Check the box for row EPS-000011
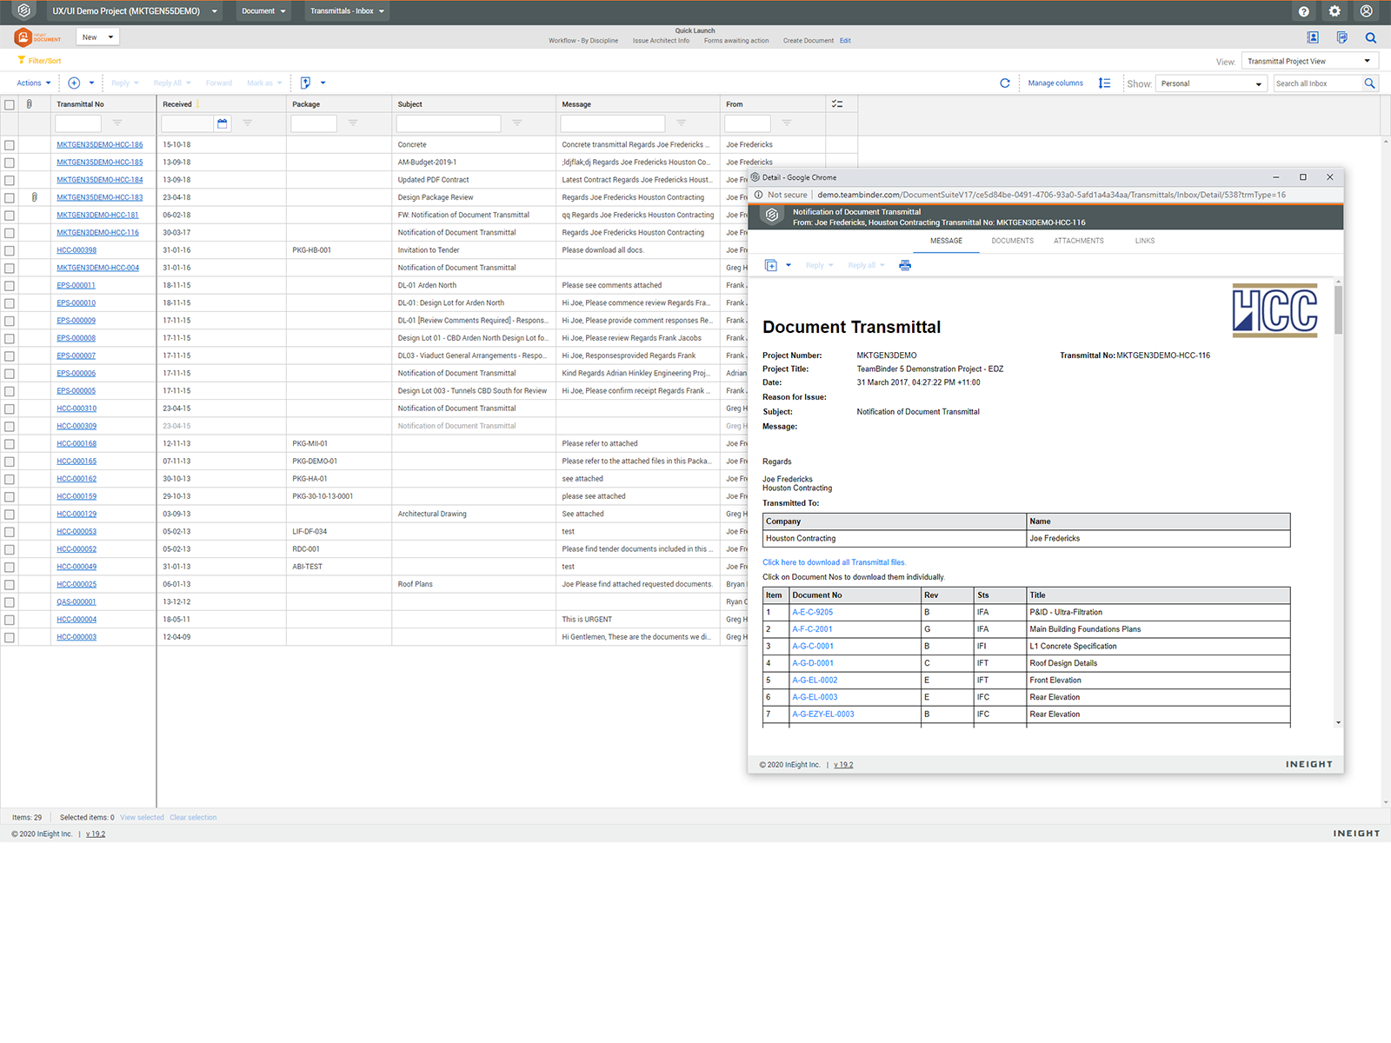Image resolution: width=1391 pixels, height=1043 pixels. click(x=10, y=286)
